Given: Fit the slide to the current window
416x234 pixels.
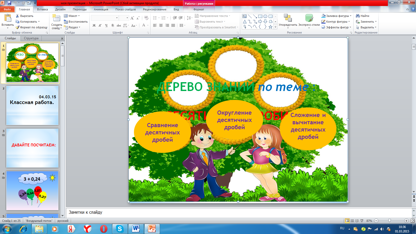Looking at the screenshot, I should coord(412,221).
